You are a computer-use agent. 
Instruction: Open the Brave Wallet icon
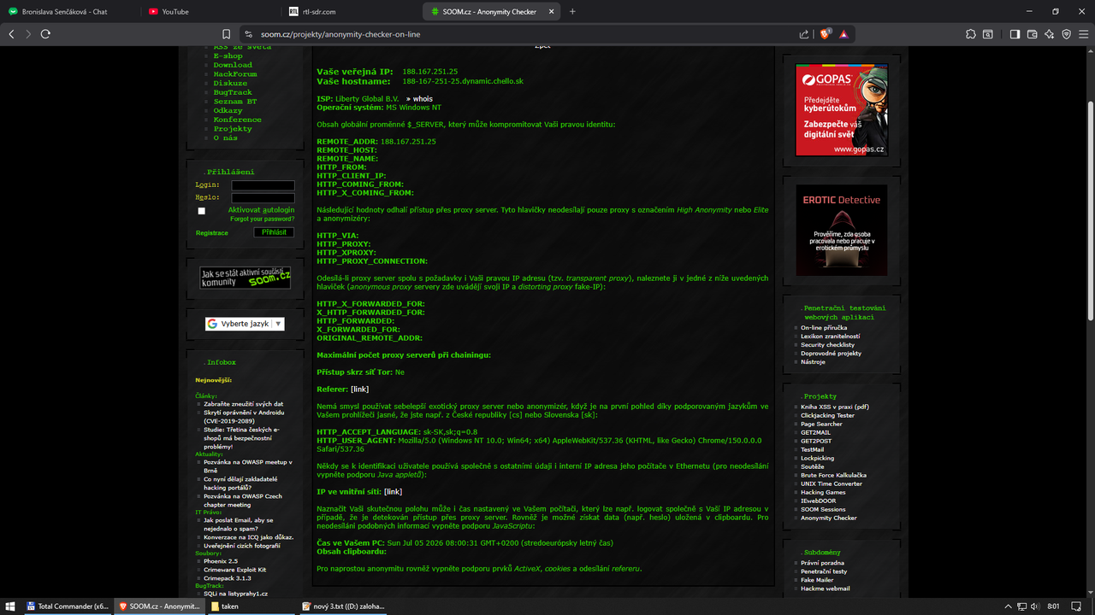1032,34
